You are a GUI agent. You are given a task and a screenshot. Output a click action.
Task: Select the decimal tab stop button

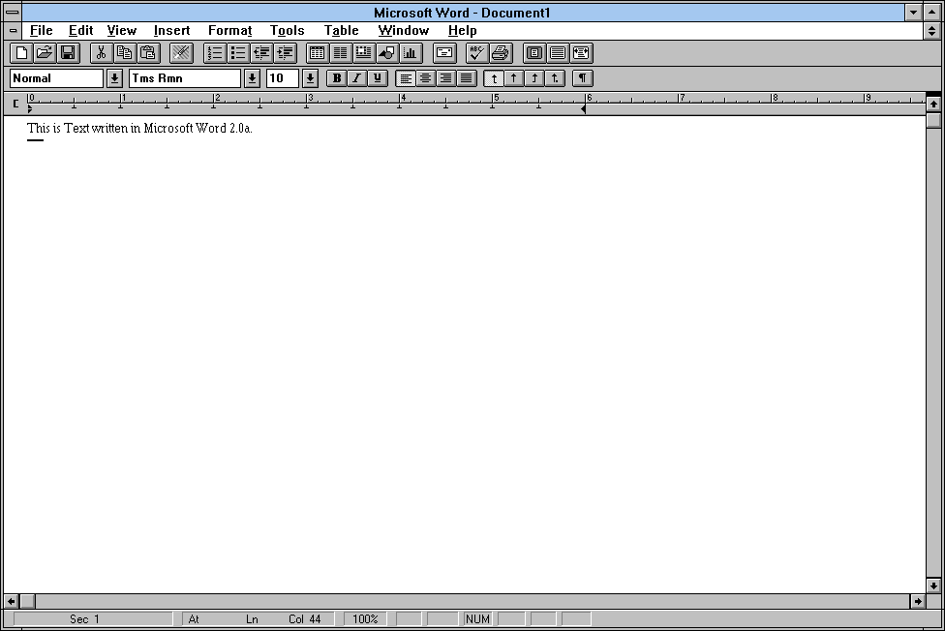pos(555,78)
